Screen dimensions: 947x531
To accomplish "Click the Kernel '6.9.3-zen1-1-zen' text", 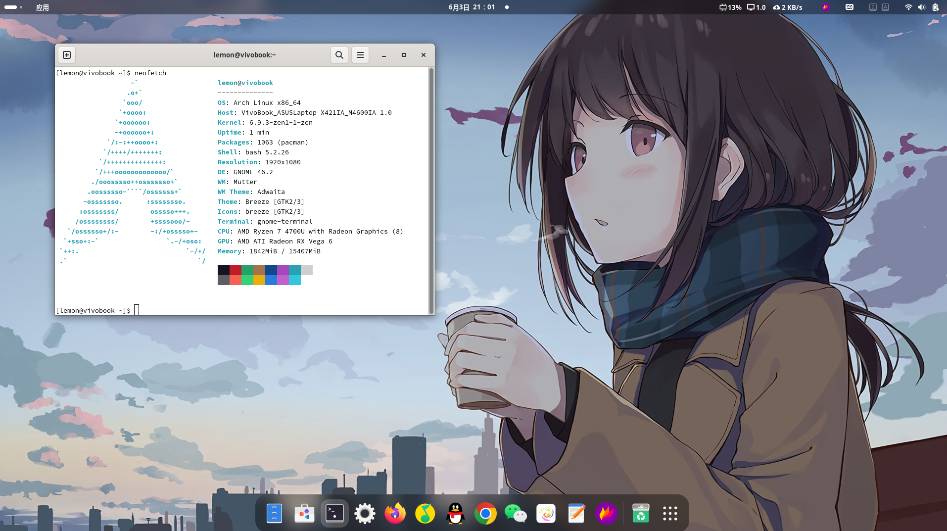I will coord(281,122).
